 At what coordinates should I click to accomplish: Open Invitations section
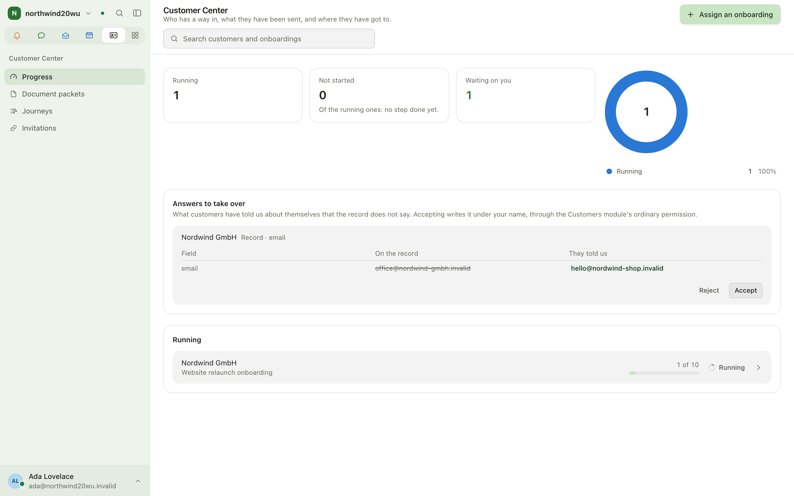[x=74, y=128]
